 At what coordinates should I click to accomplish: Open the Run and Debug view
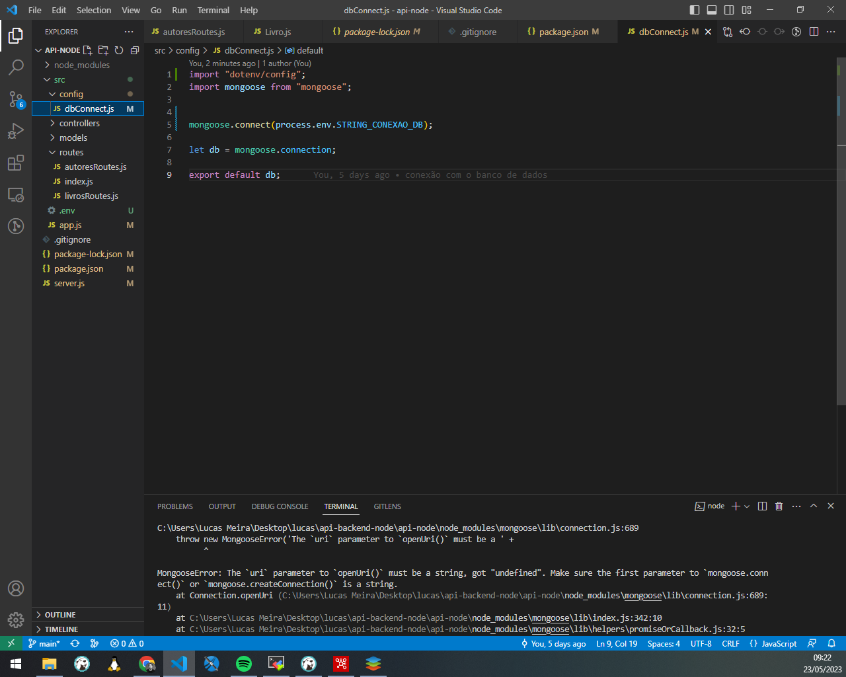point(16,131)
